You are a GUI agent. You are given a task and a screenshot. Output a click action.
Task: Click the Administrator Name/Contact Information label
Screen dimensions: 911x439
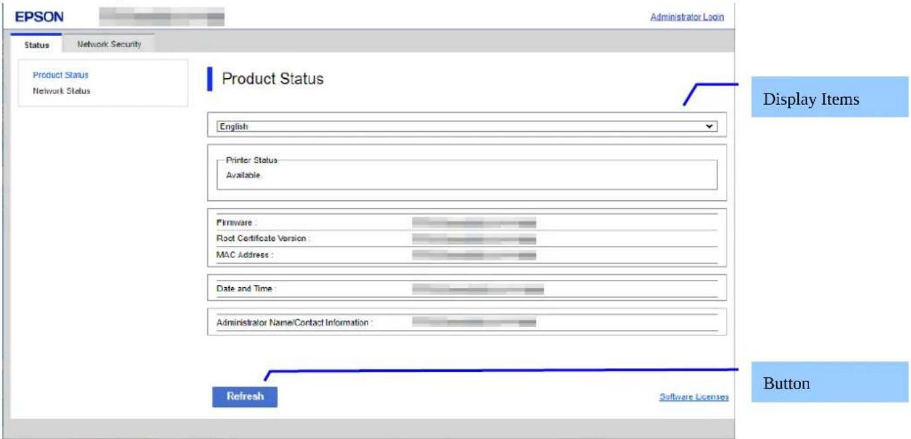[x=295, y=323]
